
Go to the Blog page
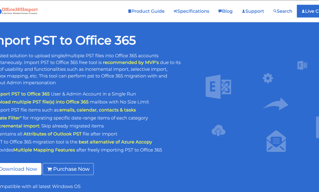point(225,11)
